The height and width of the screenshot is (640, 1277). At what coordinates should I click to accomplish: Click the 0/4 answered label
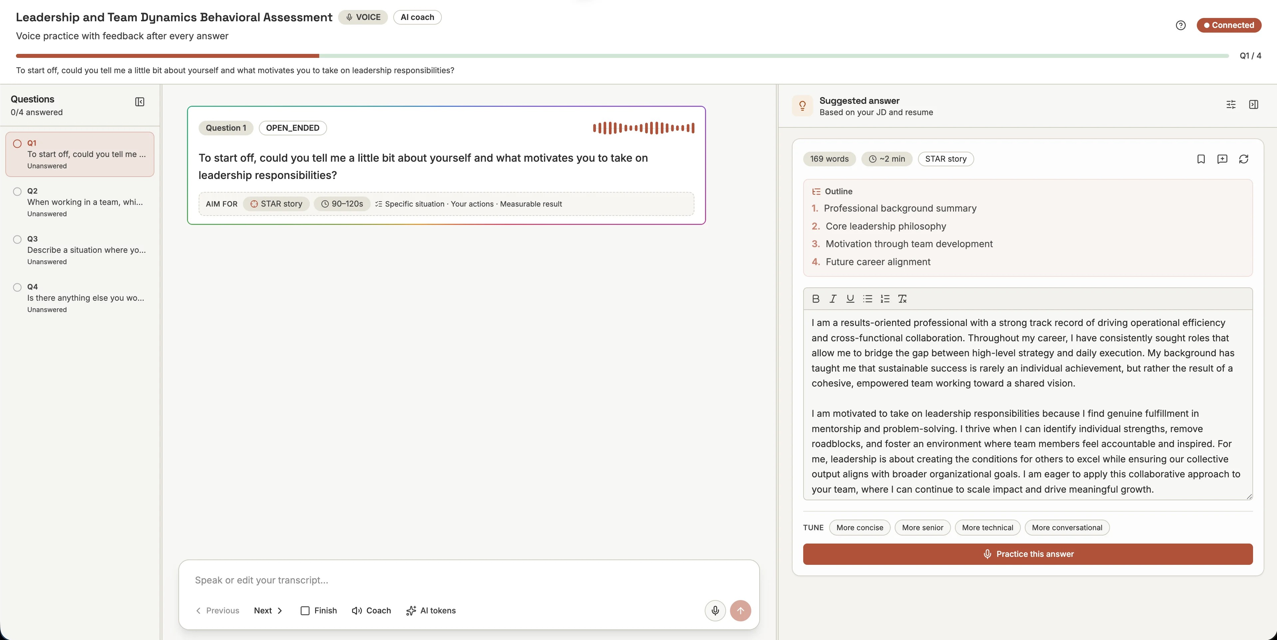[37, 112]
